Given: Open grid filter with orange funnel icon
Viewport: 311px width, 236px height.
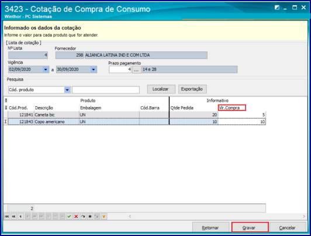Looking at the screenshot, I should pos(104,216).
